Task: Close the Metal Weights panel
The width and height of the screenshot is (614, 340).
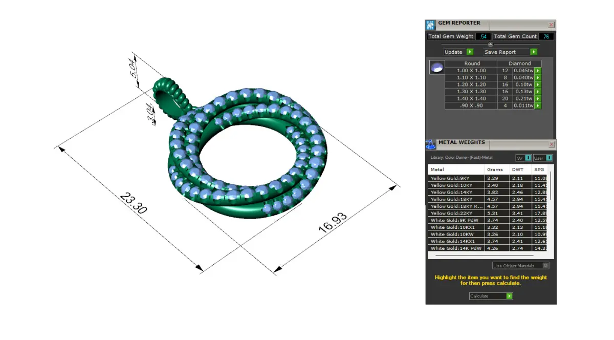Action: click(551, 144)
